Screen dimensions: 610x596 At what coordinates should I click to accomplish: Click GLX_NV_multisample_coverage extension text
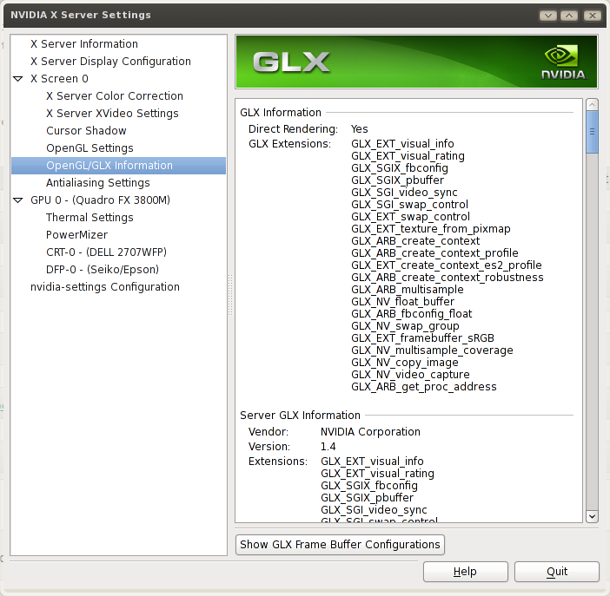[x=432, y=350]
